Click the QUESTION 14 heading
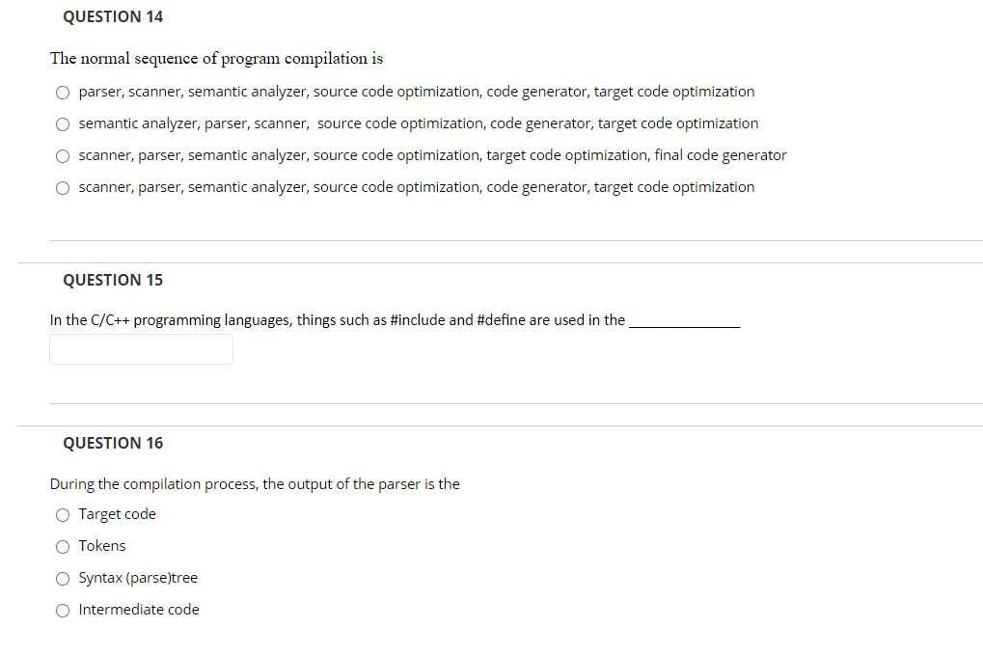The height and width of the screenshot is (656, 983). click(113, 16)
